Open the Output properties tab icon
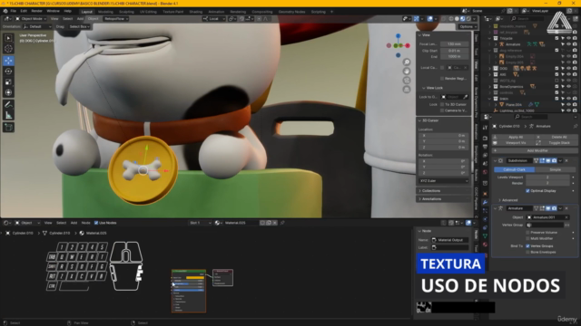Image resolution: width=581 pixels, height=326 pixels. (485, 147)
